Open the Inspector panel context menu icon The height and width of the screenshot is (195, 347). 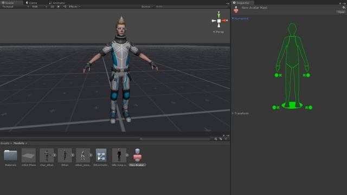point(344,3)
